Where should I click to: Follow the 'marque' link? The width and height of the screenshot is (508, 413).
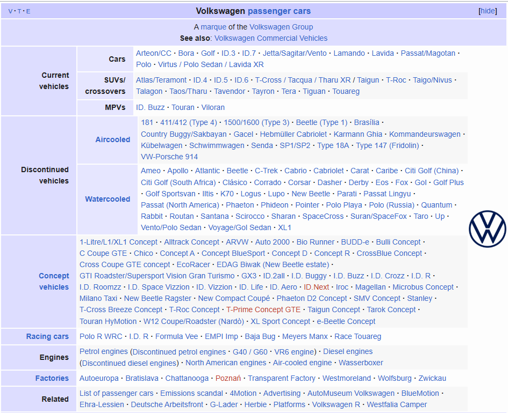pyautogui.click(x=213, y=27)
